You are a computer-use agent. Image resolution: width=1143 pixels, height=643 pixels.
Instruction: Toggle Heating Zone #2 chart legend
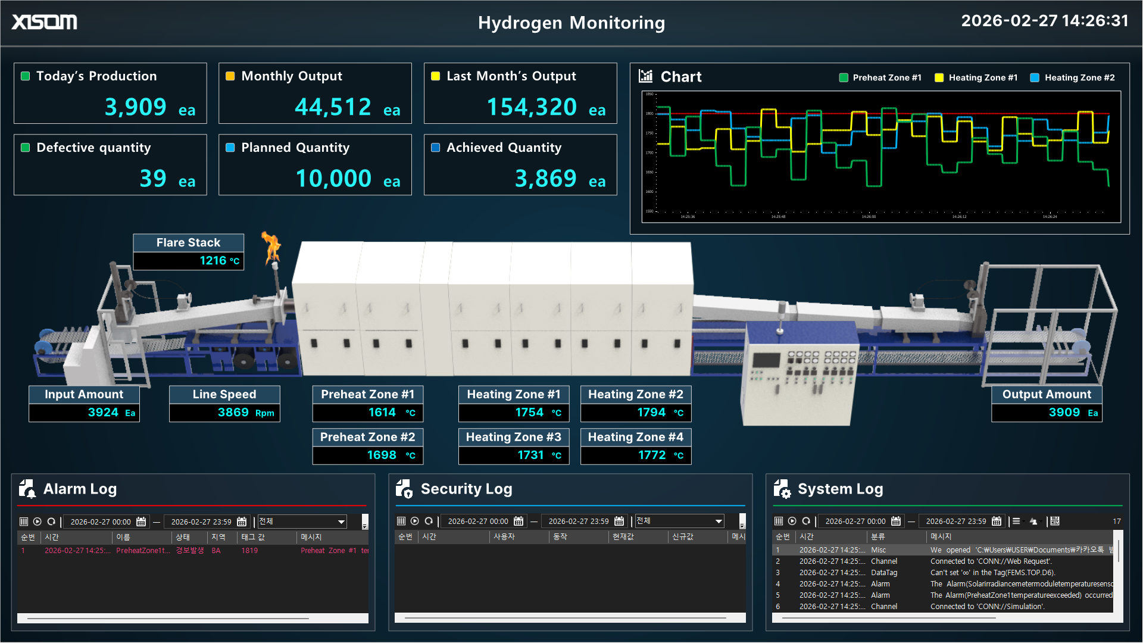click(x=1072, y=77)
